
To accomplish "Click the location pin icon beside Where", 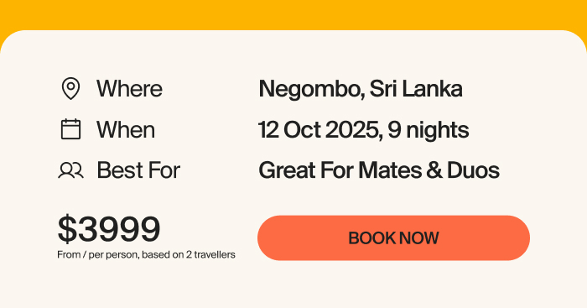I will click(70, 88).
